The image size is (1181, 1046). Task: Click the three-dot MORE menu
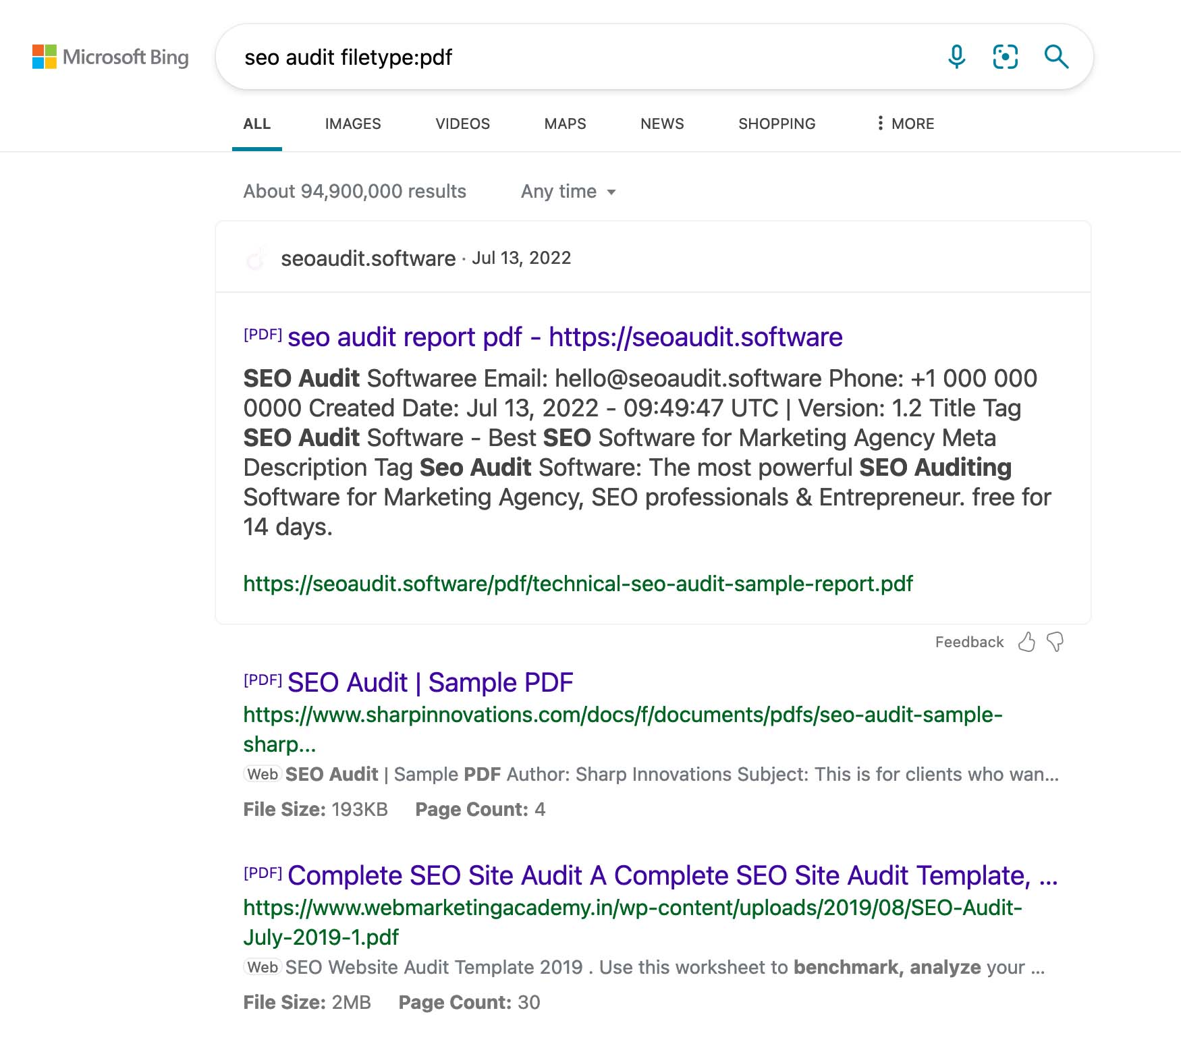click(x=905, y=123)
